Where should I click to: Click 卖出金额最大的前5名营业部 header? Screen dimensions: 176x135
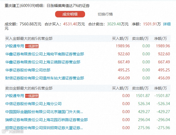(x=29, y=88)
